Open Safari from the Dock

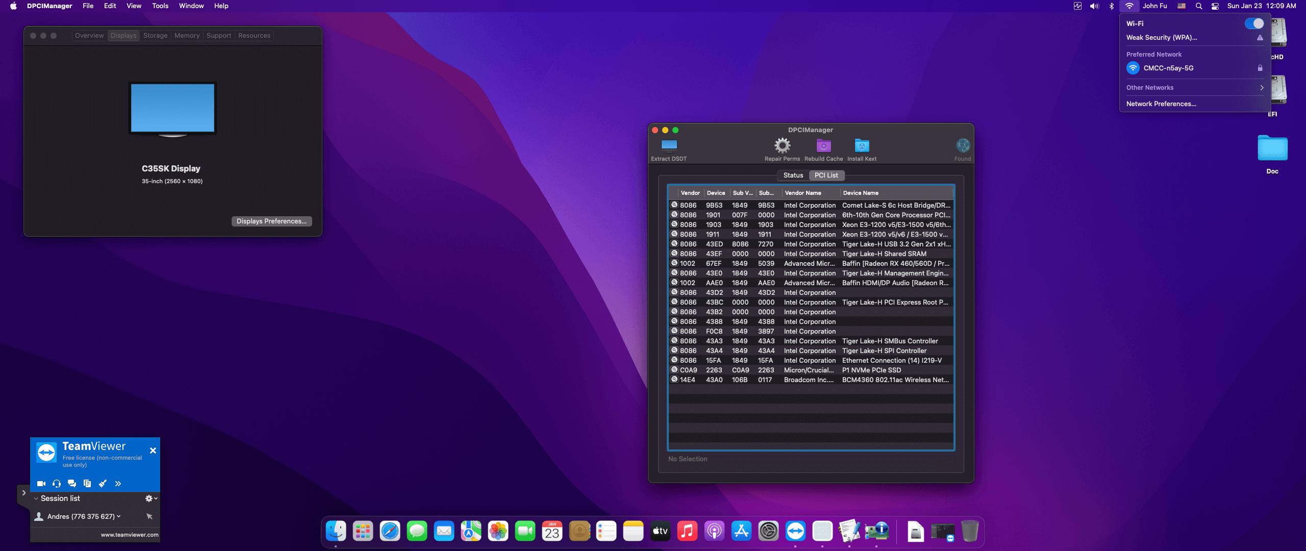click(390, 532)
